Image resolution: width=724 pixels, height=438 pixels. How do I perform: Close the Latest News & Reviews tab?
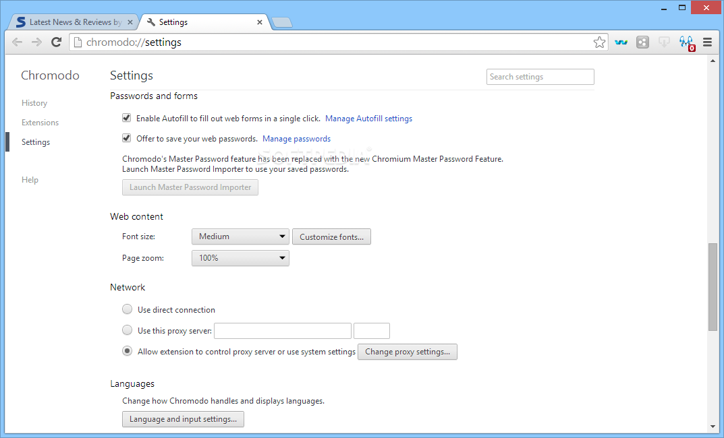[x=130, y=22]
